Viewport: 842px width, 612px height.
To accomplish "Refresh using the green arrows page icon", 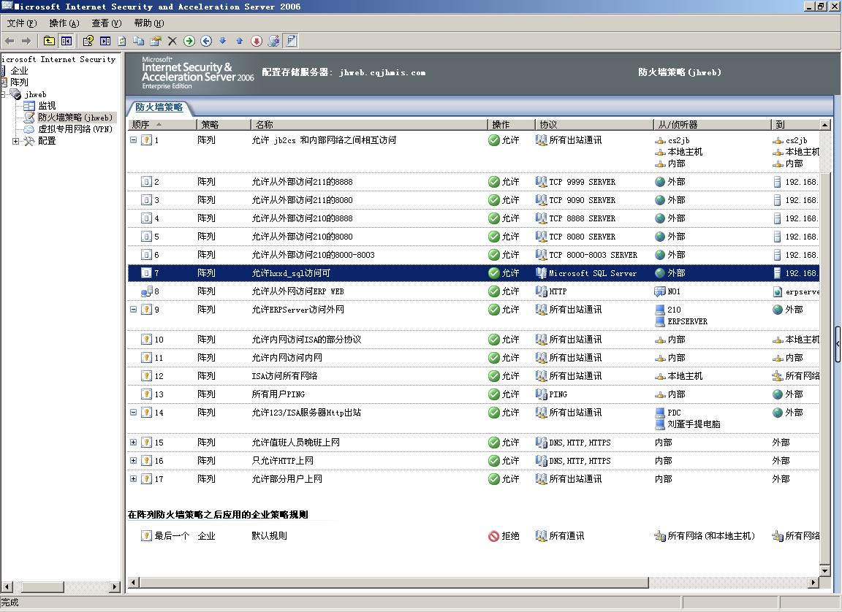I will click(x=122, y=41).
